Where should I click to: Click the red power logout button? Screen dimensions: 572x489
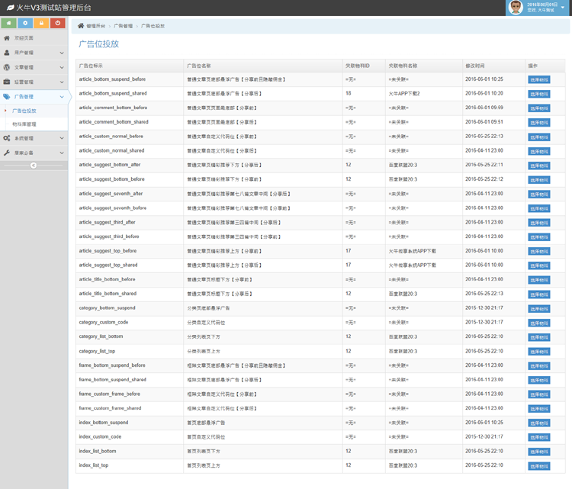[59, 24]
